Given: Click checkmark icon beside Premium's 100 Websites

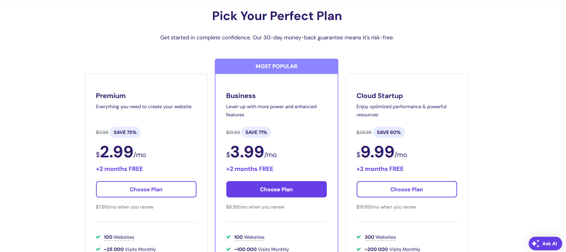Looking at the screenshot, I should click(x=98, y=237).
